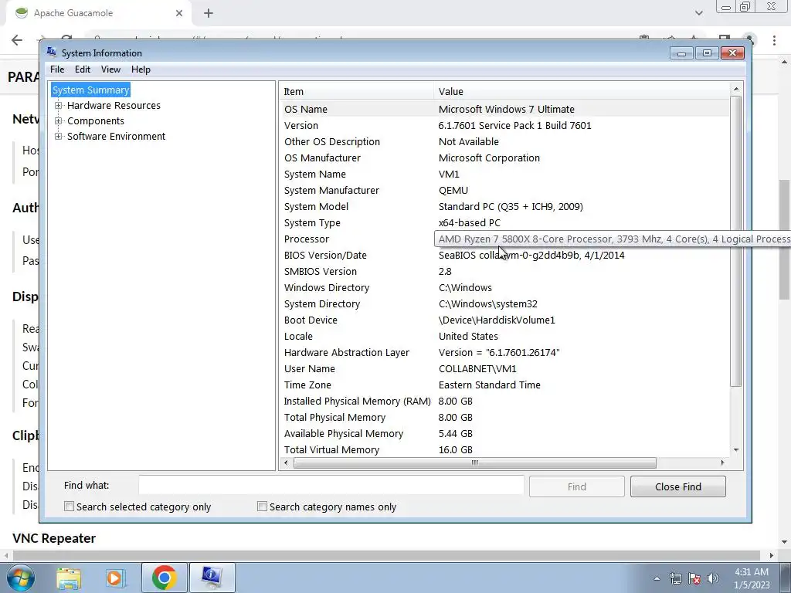Open Action Center flag tray icon
Image resolution: width=791 pixels, height=593 pixels.
[x=694, y=578]
